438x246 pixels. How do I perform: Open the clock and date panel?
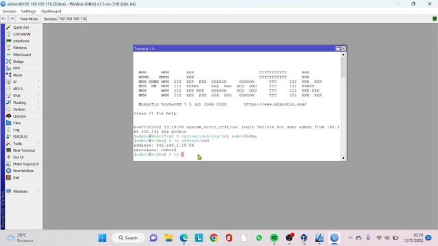413,238
